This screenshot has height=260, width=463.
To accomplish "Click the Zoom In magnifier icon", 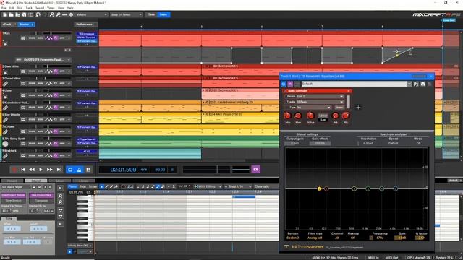I will coord(51,14).
